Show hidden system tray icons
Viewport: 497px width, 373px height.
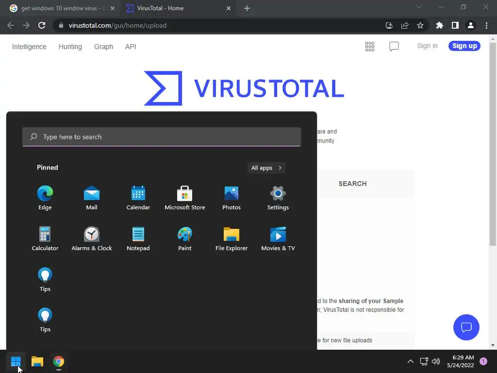click(411, 361)
